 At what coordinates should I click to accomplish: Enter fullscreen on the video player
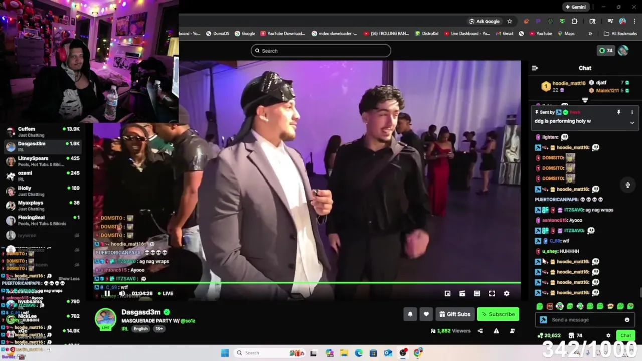(492, 294)
